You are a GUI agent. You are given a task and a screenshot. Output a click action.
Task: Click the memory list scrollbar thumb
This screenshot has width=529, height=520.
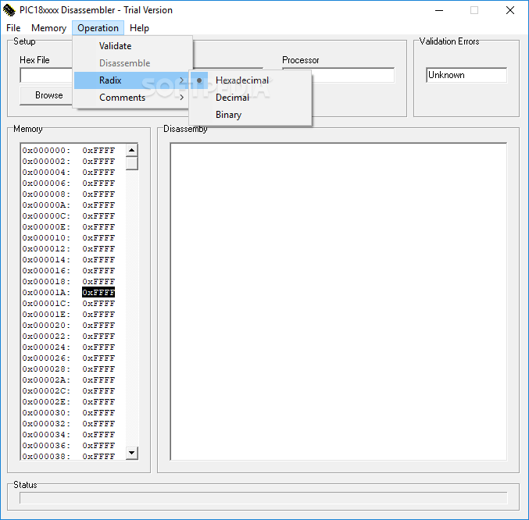click(131, 163)
